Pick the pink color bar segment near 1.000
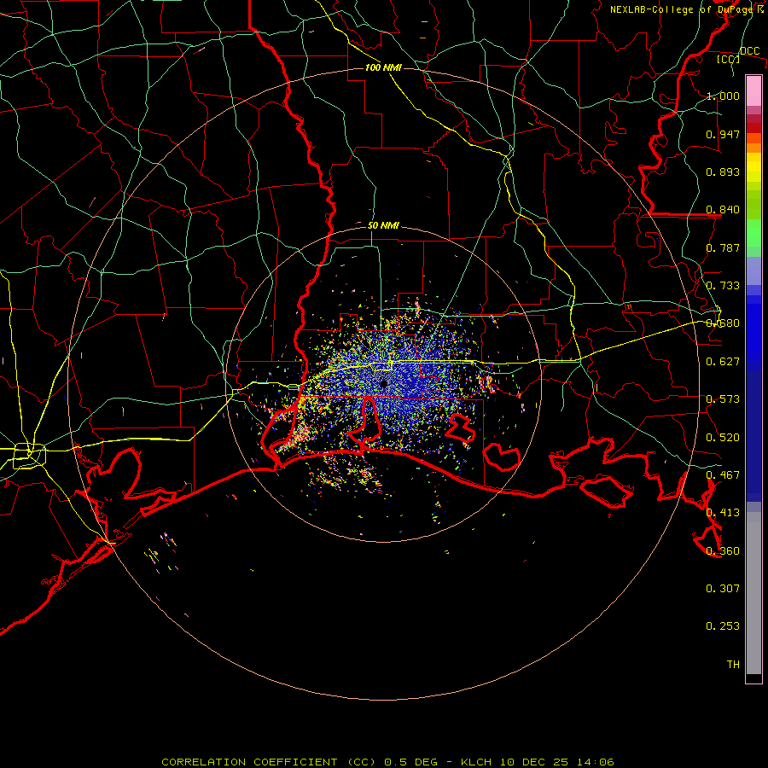 coord(753,90)
